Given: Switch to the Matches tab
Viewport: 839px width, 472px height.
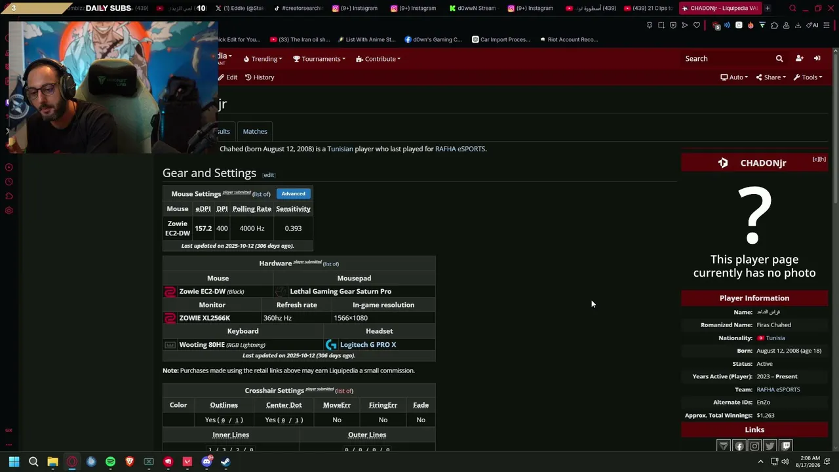Looking at the screenshot, I should point(255,131).
